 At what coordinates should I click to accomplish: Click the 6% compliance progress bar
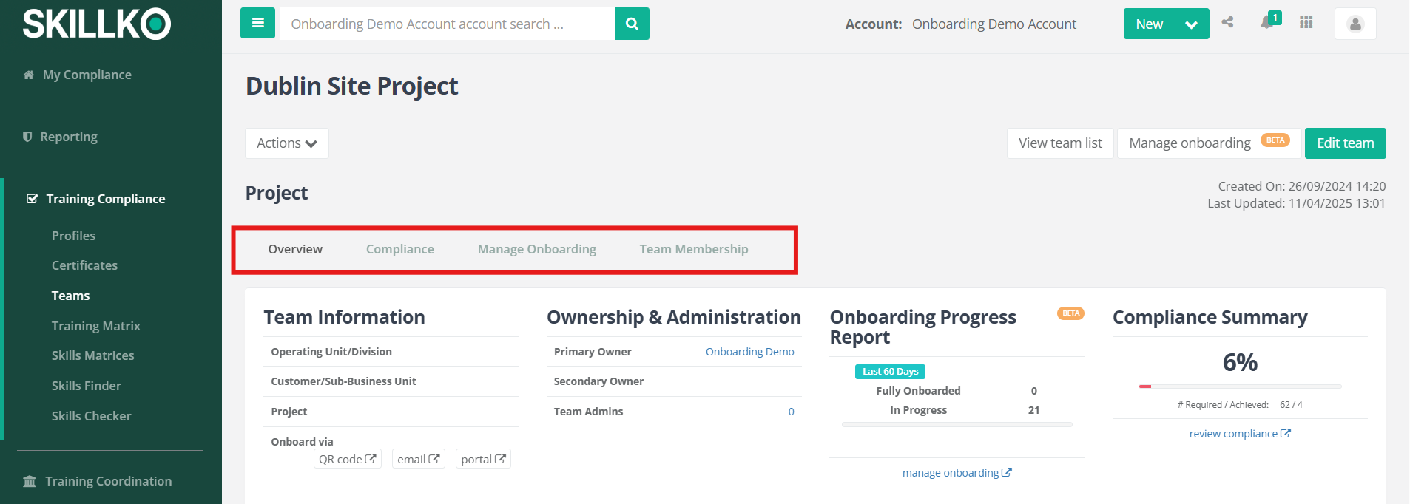[1240, 386]
